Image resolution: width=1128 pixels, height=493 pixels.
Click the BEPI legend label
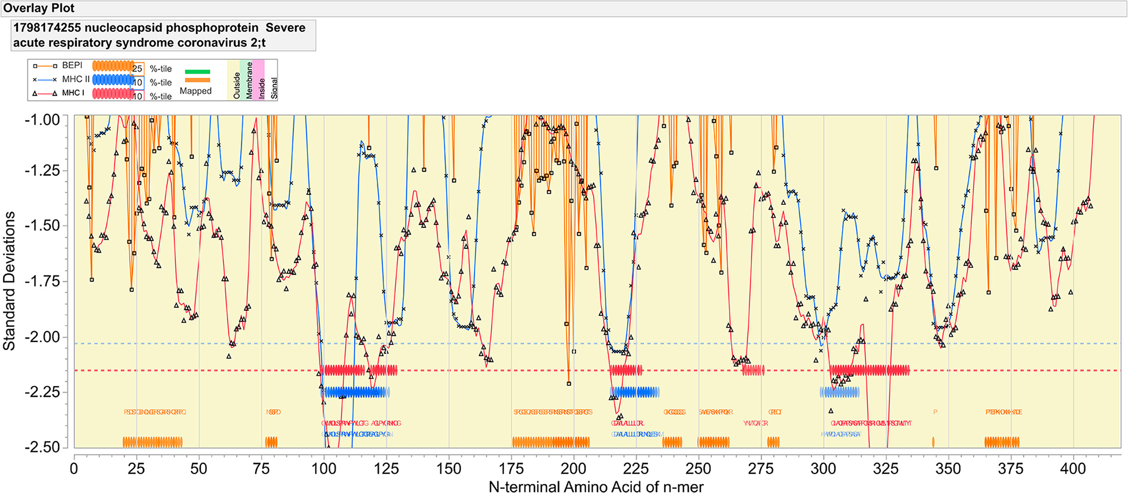tap(72, 66)
